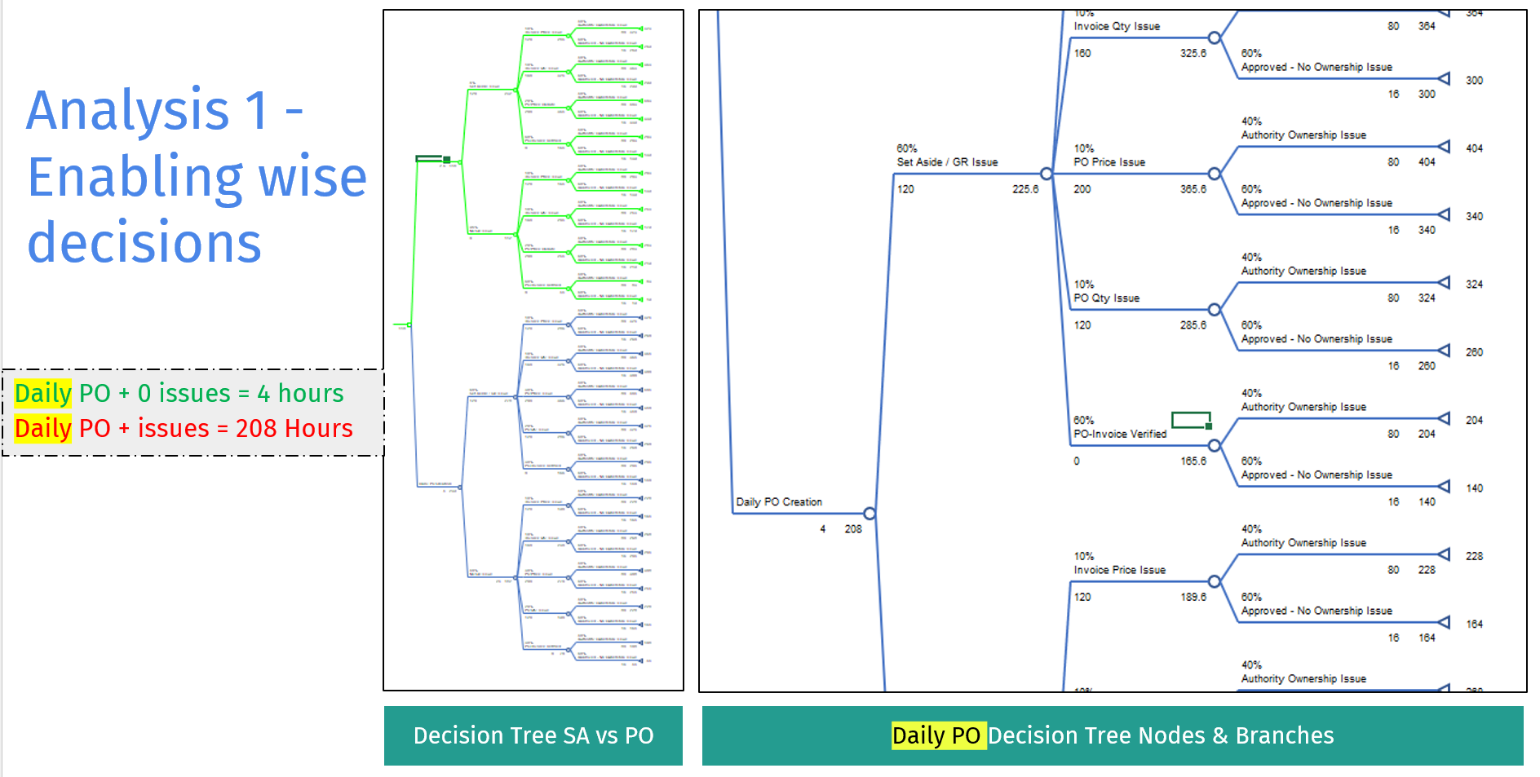Click the terminal triangle of the 164 branch
The width and height of the screenshot is (1540, 777).
pyautogui.click(x=1444, y=622)
